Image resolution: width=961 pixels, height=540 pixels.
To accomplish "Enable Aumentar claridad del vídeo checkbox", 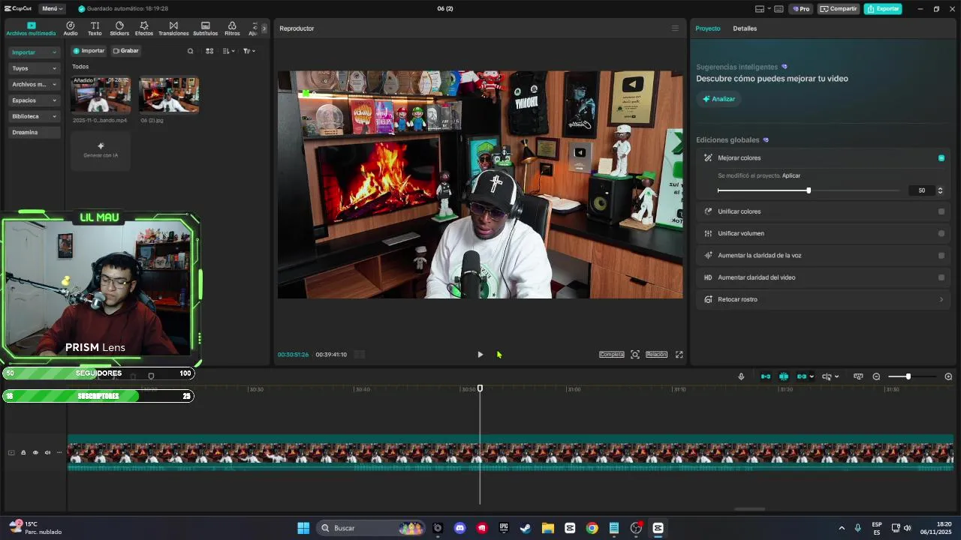I will [941, 277].
